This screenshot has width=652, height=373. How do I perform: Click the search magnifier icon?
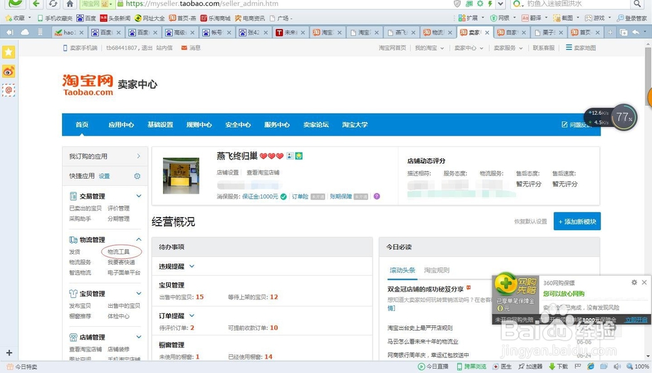click(637, 4)
